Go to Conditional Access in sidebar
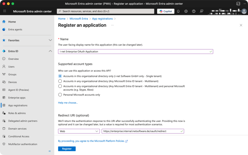The image size is (248, 155). tap(19, 136)
